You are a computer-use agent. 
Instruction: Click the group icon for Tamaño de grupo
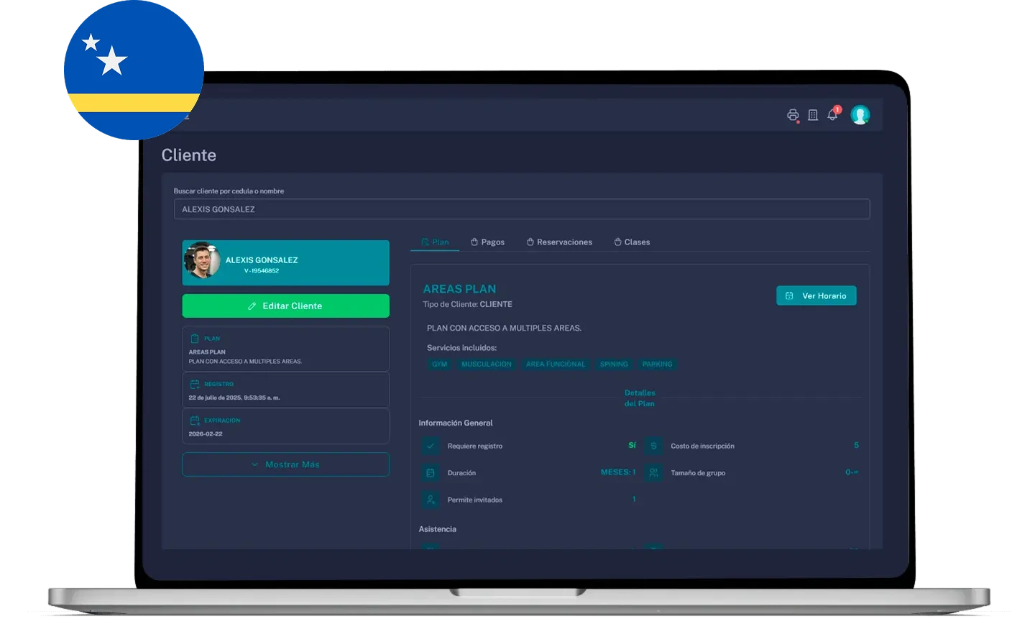653,473
